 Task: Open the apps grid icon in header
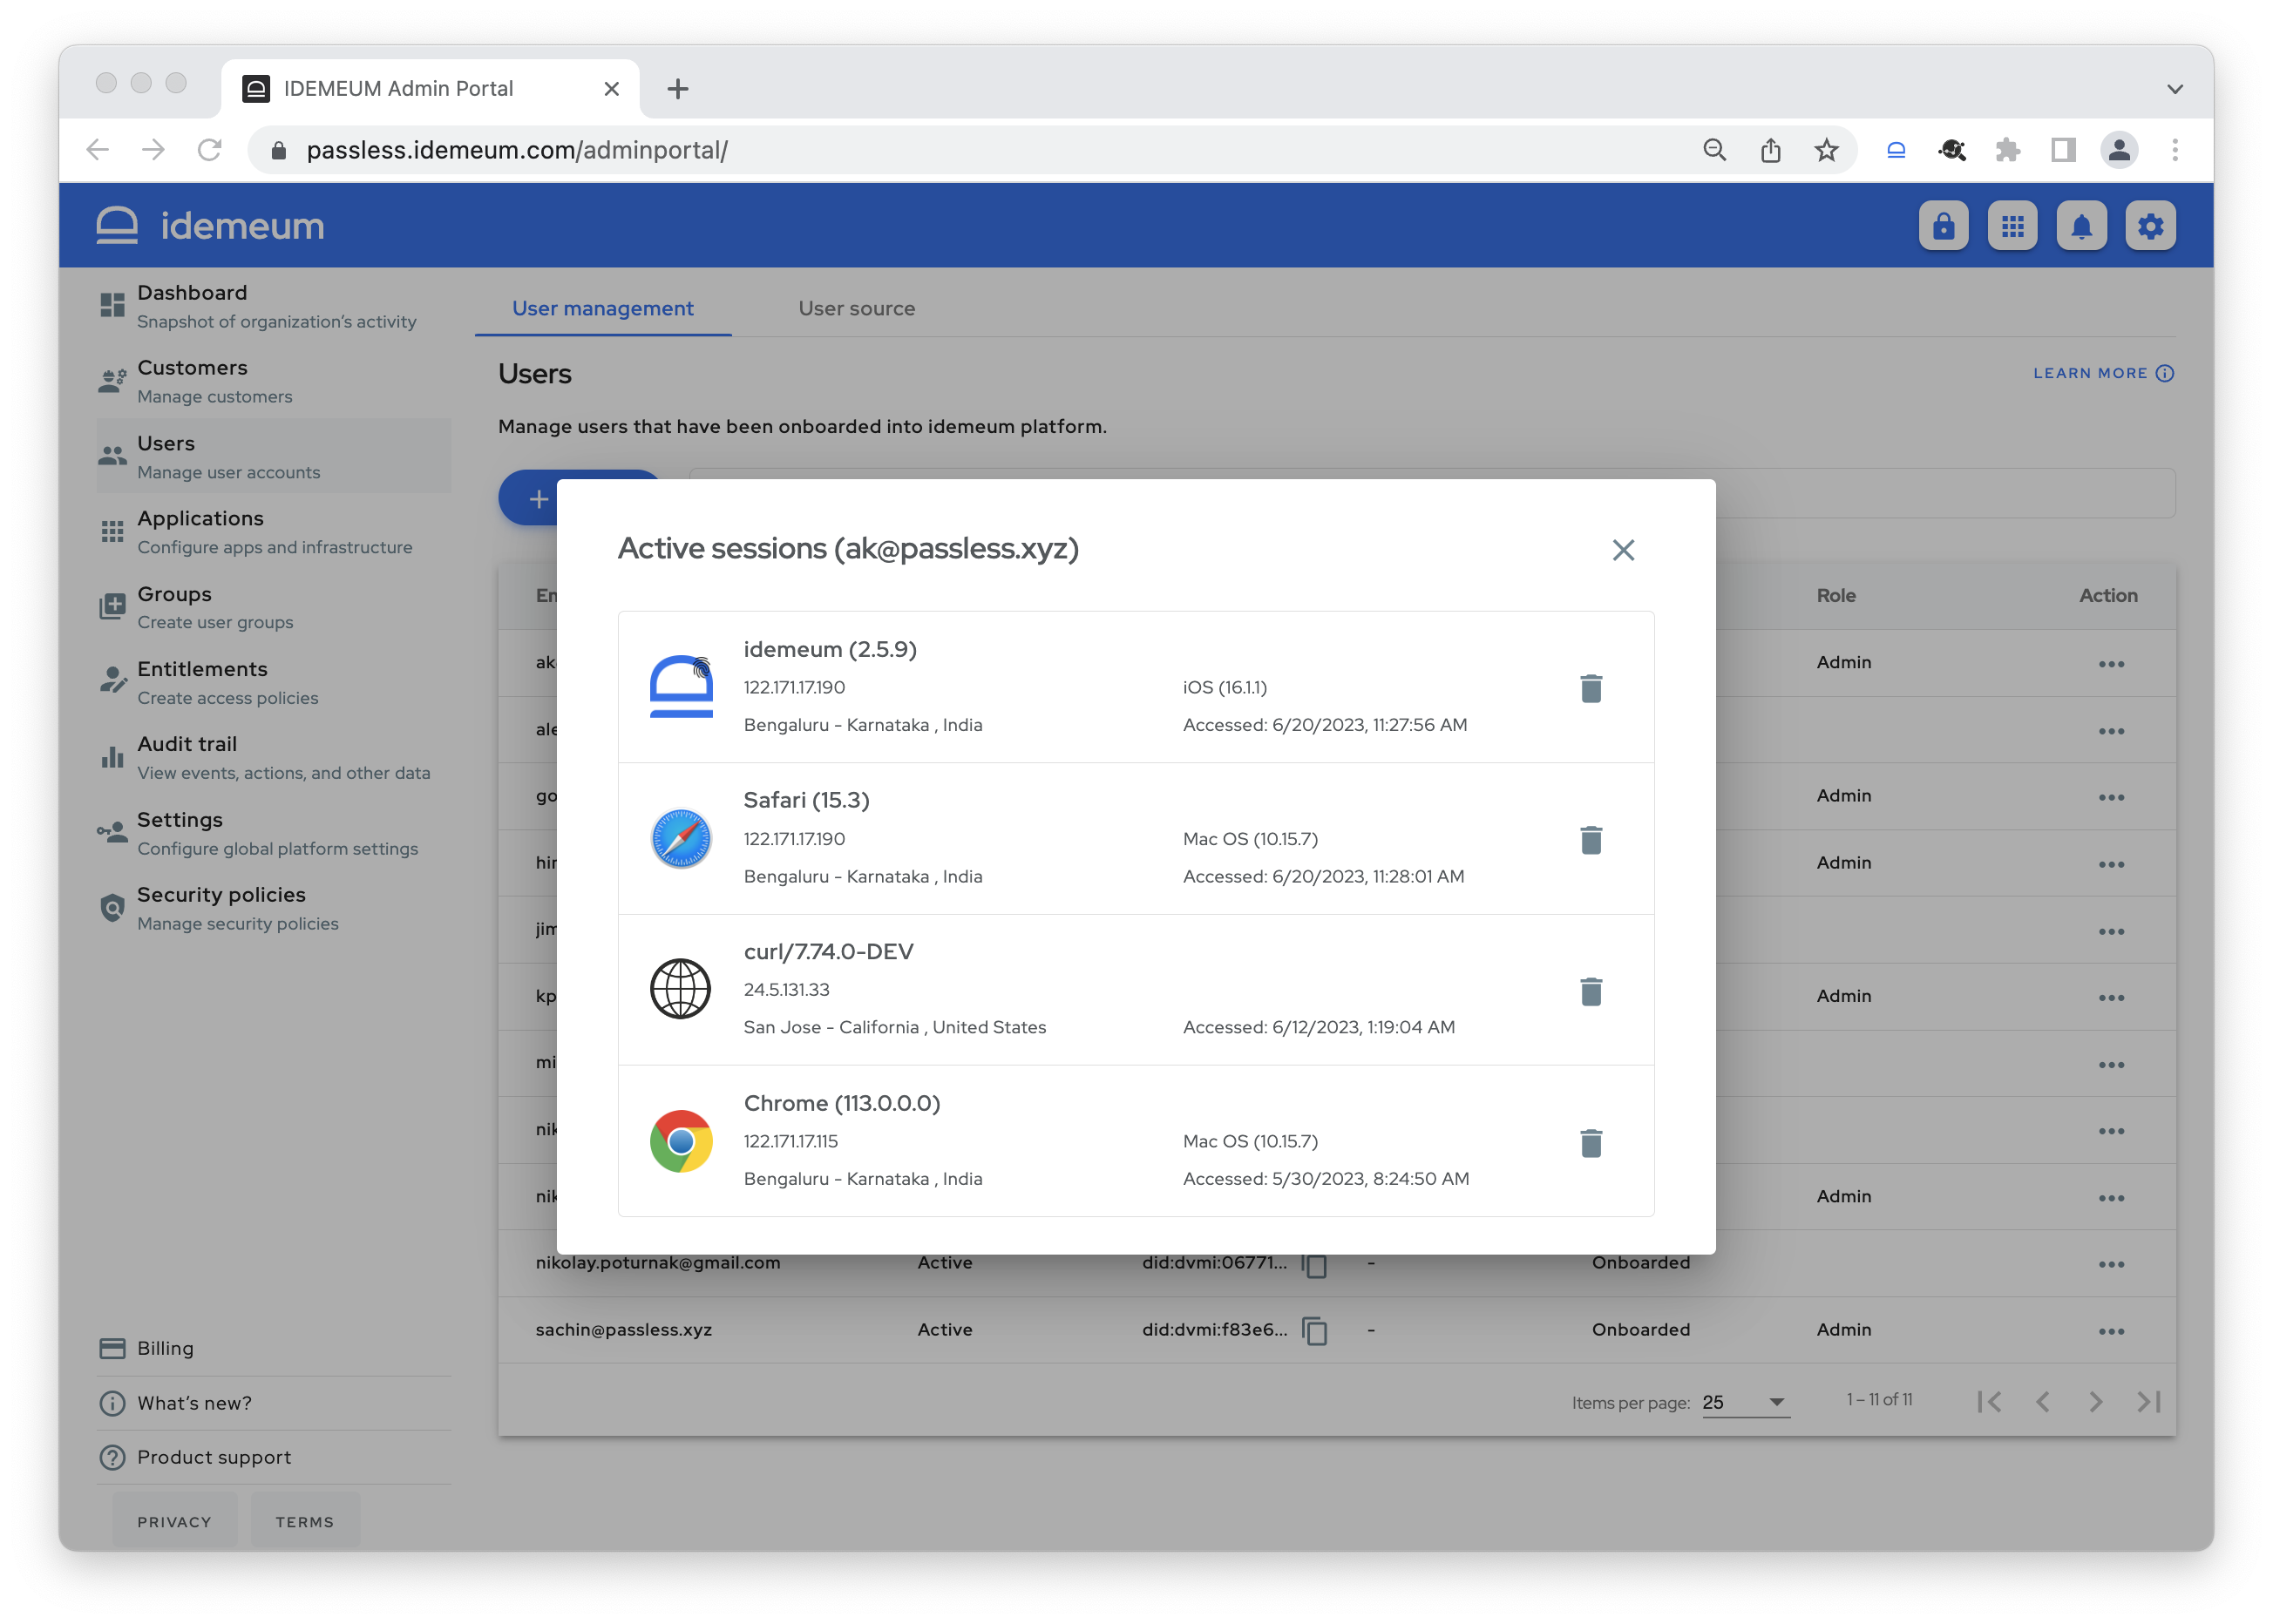[2012, 226]
